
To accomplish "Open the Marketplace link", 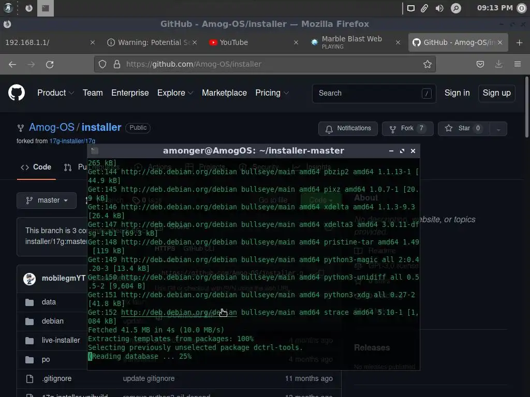I will coord(224,93).
